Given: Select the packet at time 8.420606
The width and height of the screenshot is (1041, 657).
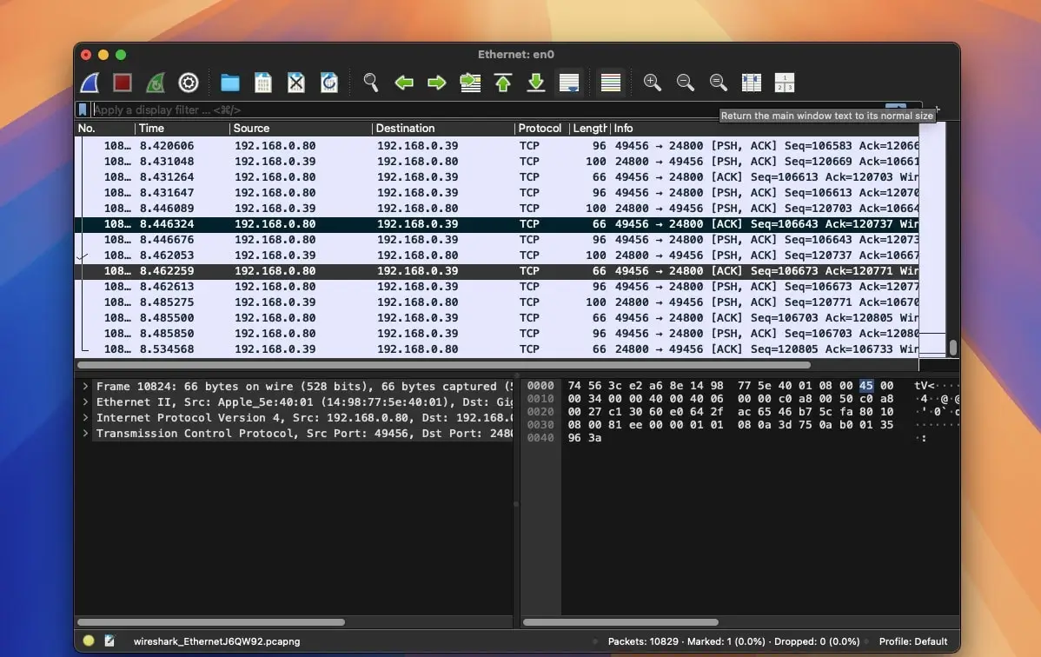Looking at the screenshot, I should (x=497, y=145).
